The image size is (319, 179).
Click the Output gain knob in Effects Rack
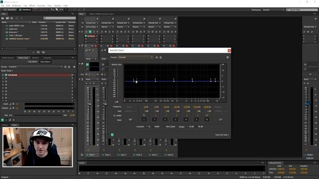click(x=13, y=108)
